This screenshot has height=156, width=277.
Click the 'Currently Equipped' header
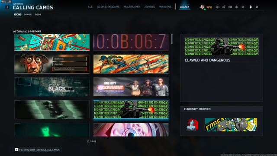[x=197, y=109]
